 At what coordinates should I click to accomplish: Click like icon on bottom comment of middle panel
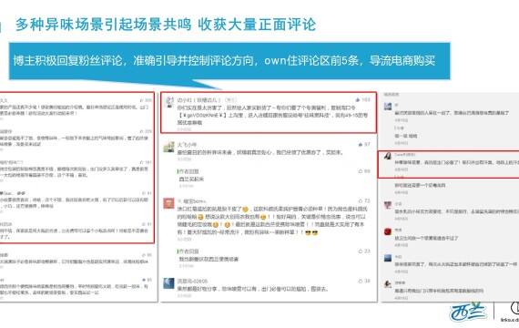pos(361,281)
